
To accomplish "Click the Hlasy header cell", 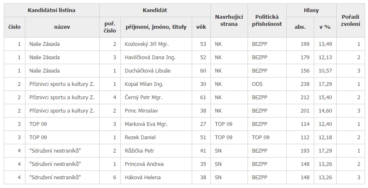I will pyautogui.click(x=312, y=10).
